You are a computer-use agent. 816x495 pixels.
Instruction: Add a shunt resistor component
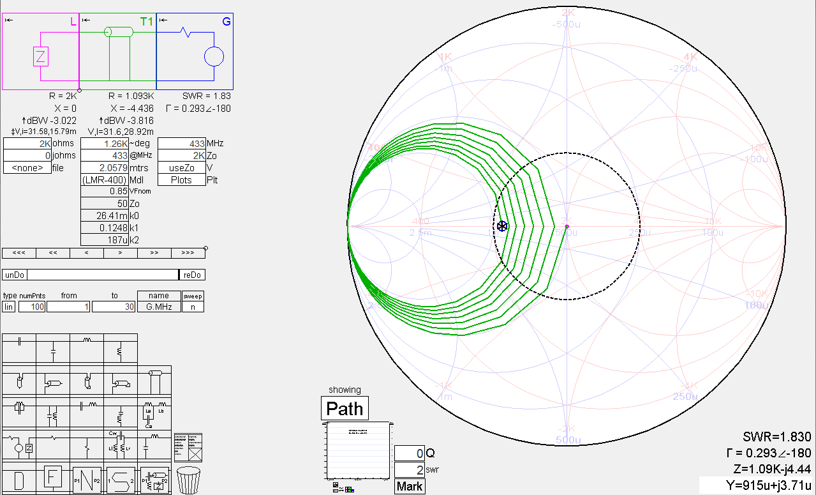(x=87, y=445)
